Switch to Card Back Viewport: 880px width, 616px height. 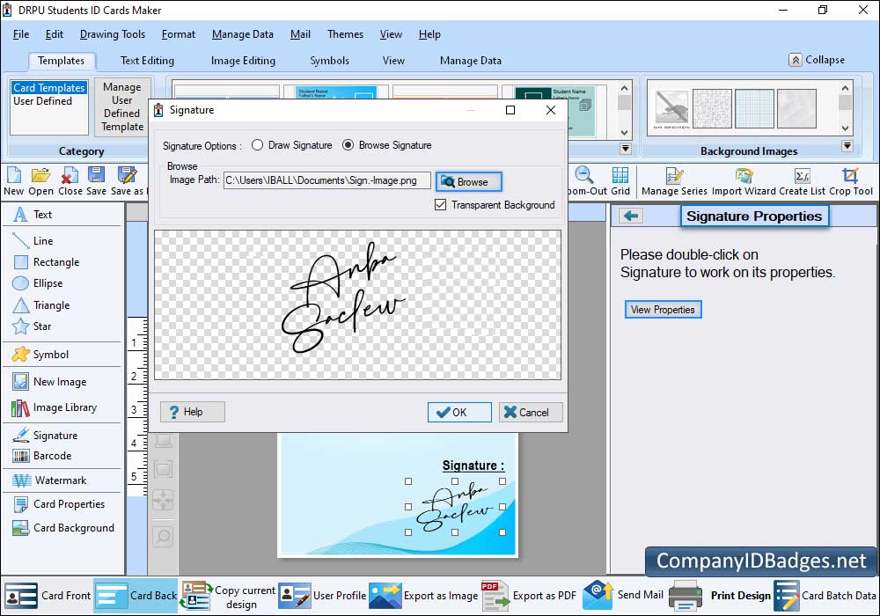(136, 596)
